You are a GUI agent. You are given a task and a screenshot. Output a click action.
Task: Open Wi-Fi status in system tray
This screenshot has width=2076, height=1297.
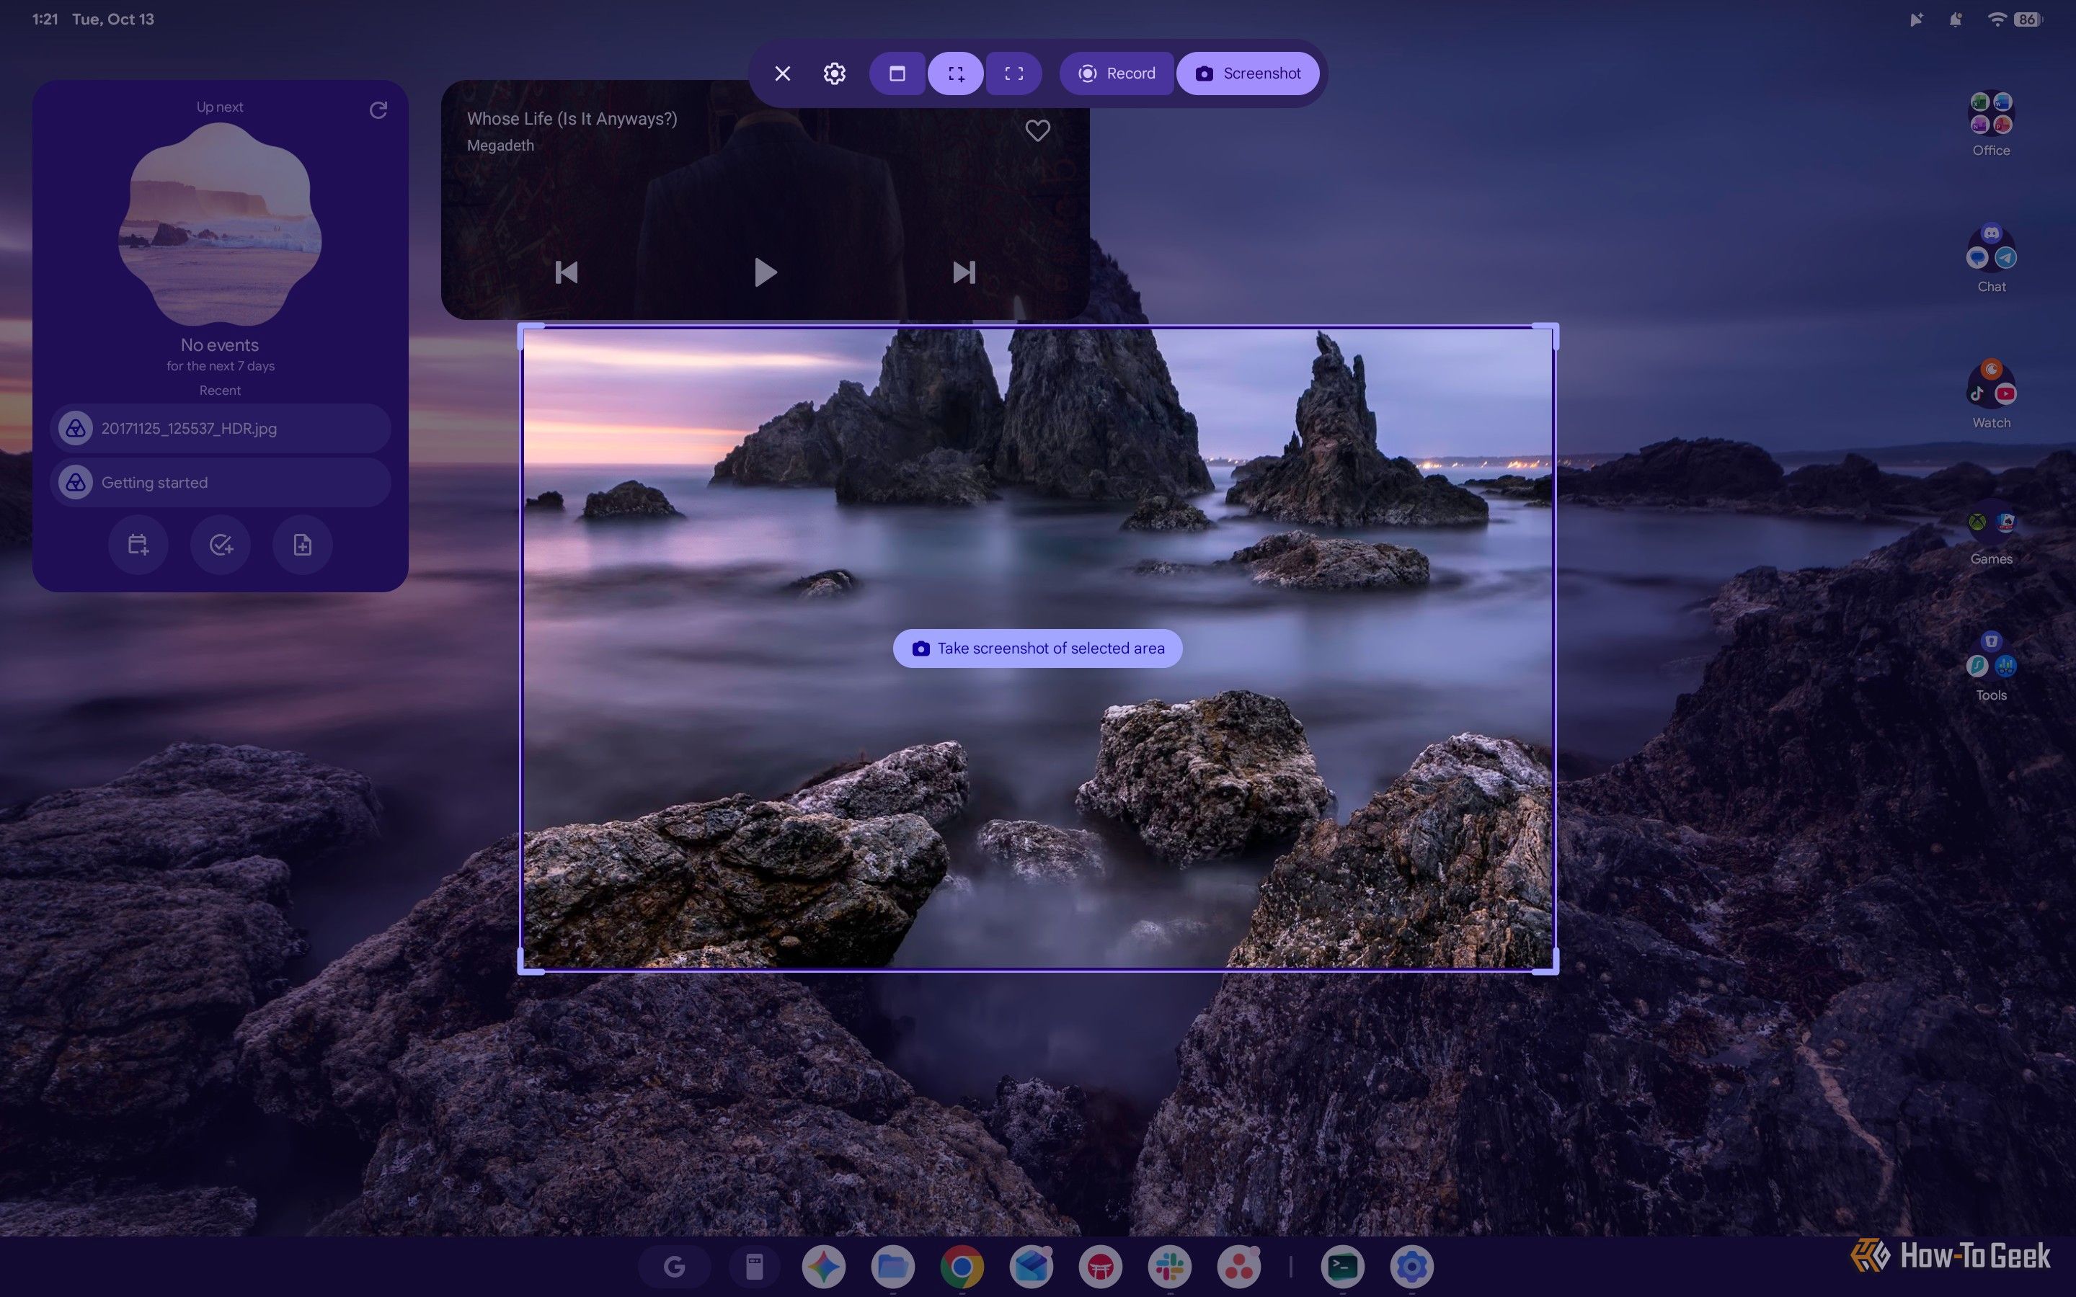click(1996, 19)
